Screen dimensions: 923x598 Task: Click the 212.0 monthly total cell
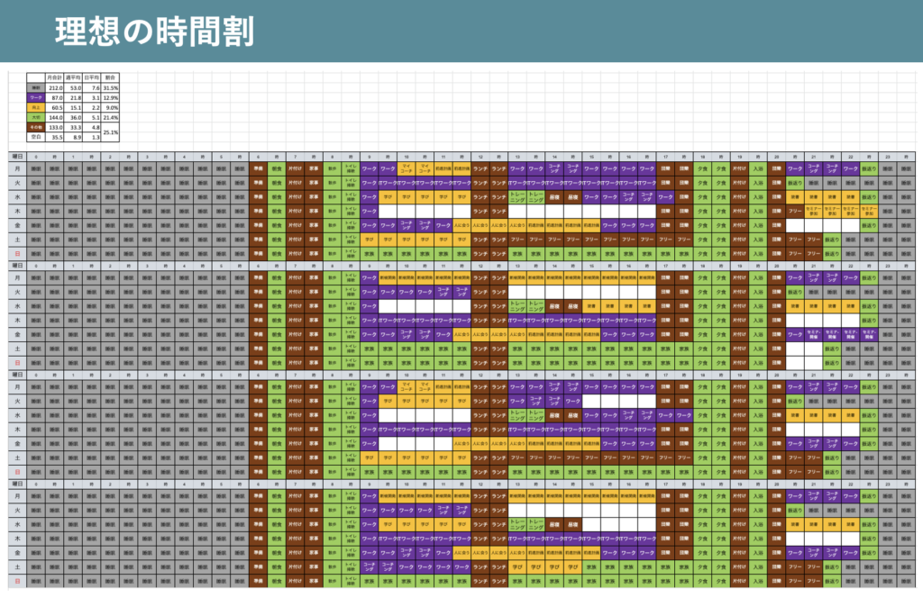pos(55,87)
